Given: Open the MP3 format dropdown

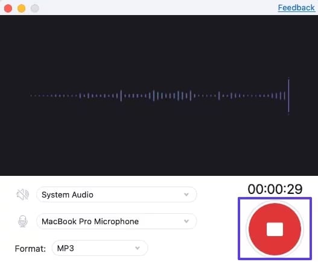Looking at the screenshot, I should (100, 248).
